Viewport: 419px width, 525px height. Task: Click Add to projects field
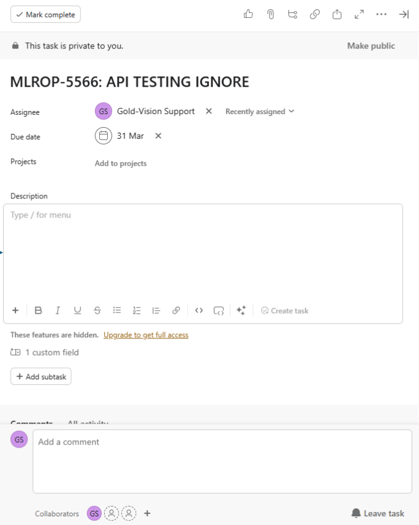click(121, 164)
